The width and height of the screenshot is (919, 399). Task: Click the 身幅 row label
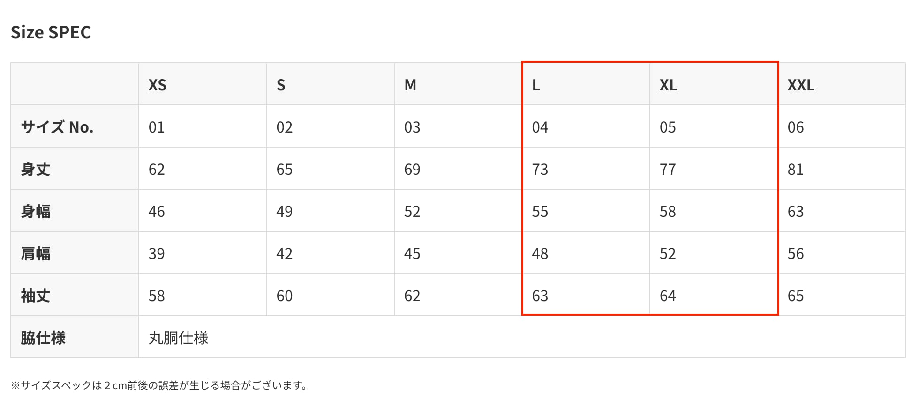pyautogui.click(x=36, y=211)
